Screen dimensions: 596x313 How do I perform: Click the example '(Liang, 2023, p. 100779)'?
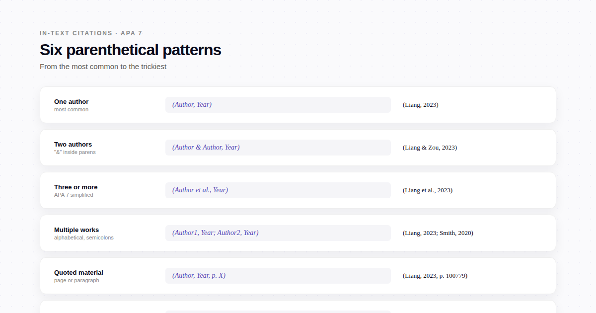tap(435, 276)
